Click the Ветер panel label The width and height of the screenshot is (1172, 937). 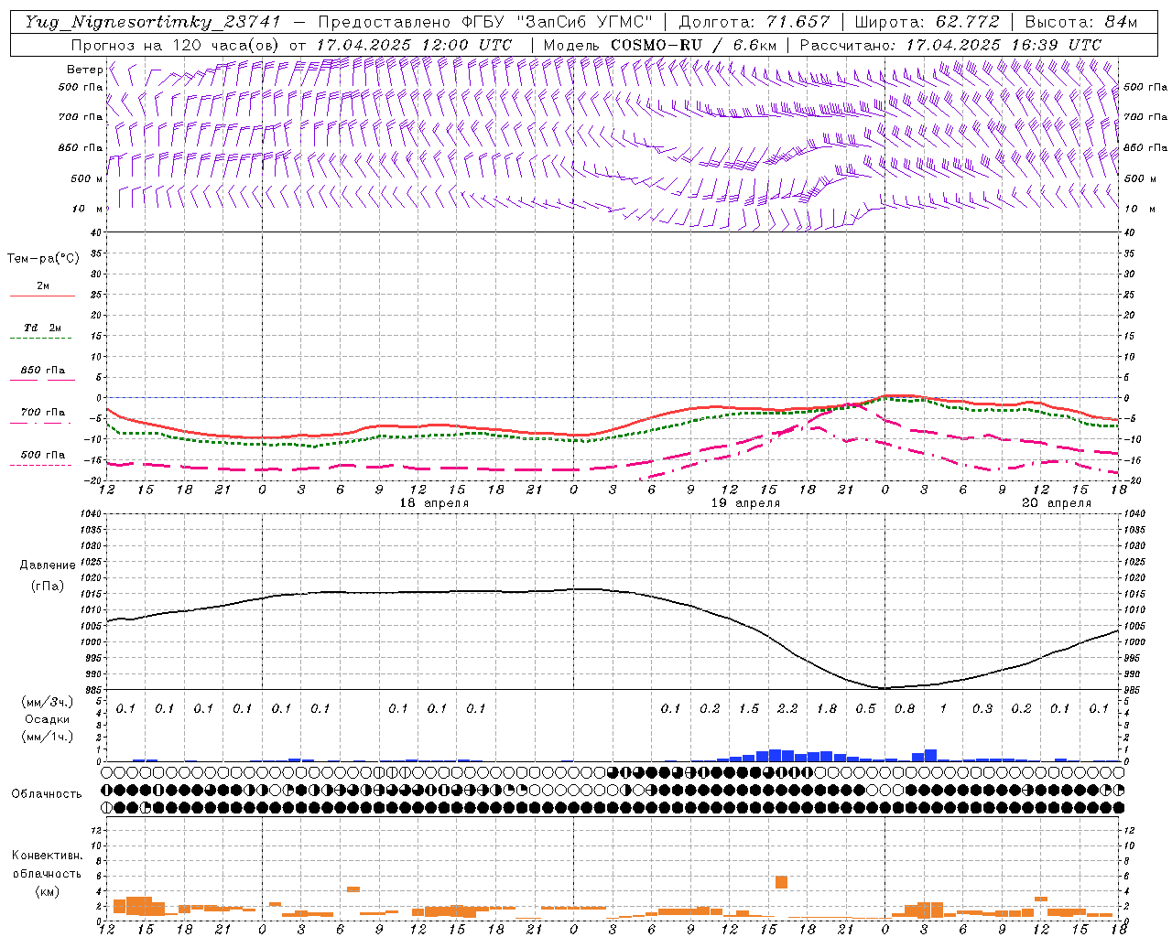pyautogui.click(x=84, y=70)
